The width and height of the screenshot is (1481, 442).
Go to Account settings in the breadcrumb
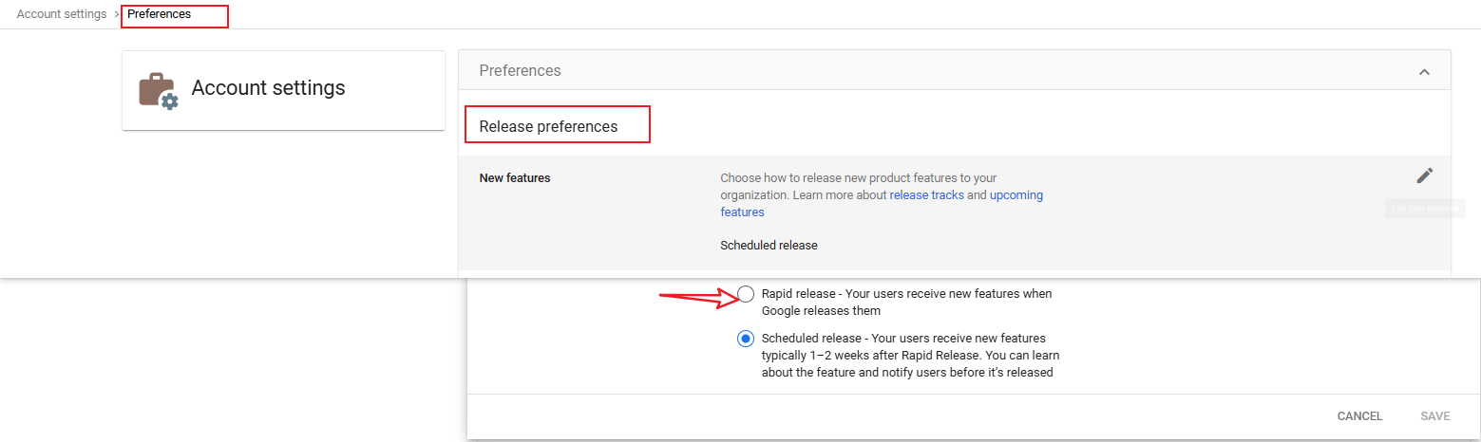[x=62, y=15]
